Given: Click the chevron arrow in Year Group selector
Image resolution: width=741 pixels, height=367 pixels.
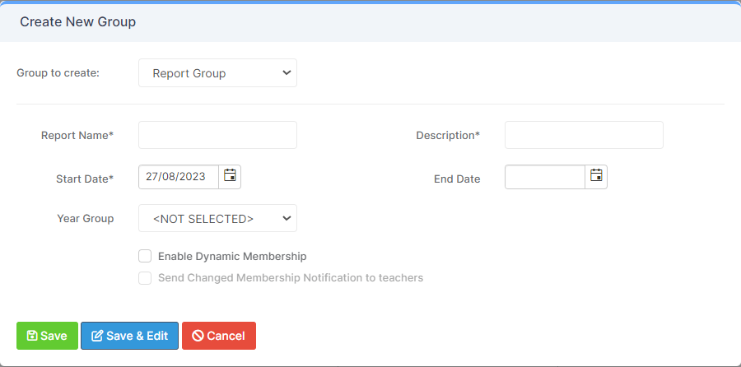Looking at the screenshot, I should point(286,218).
